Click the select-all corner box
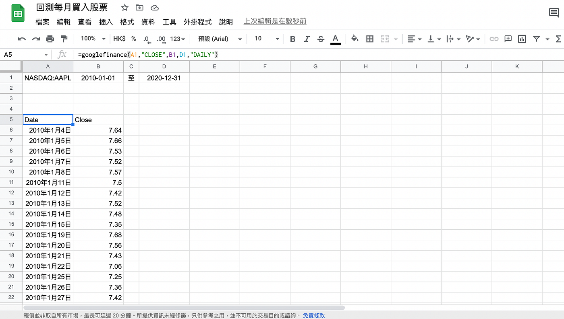 click(11, 66)
